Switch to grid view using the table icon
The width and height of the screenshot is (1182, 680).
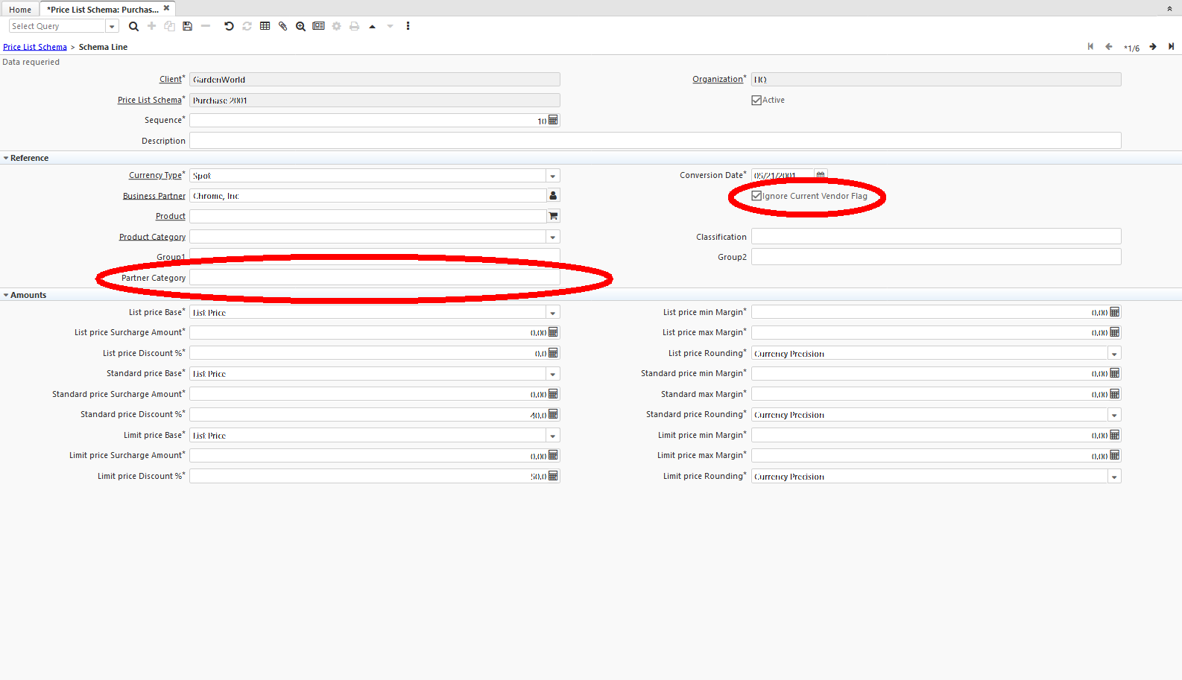[265, 26]
